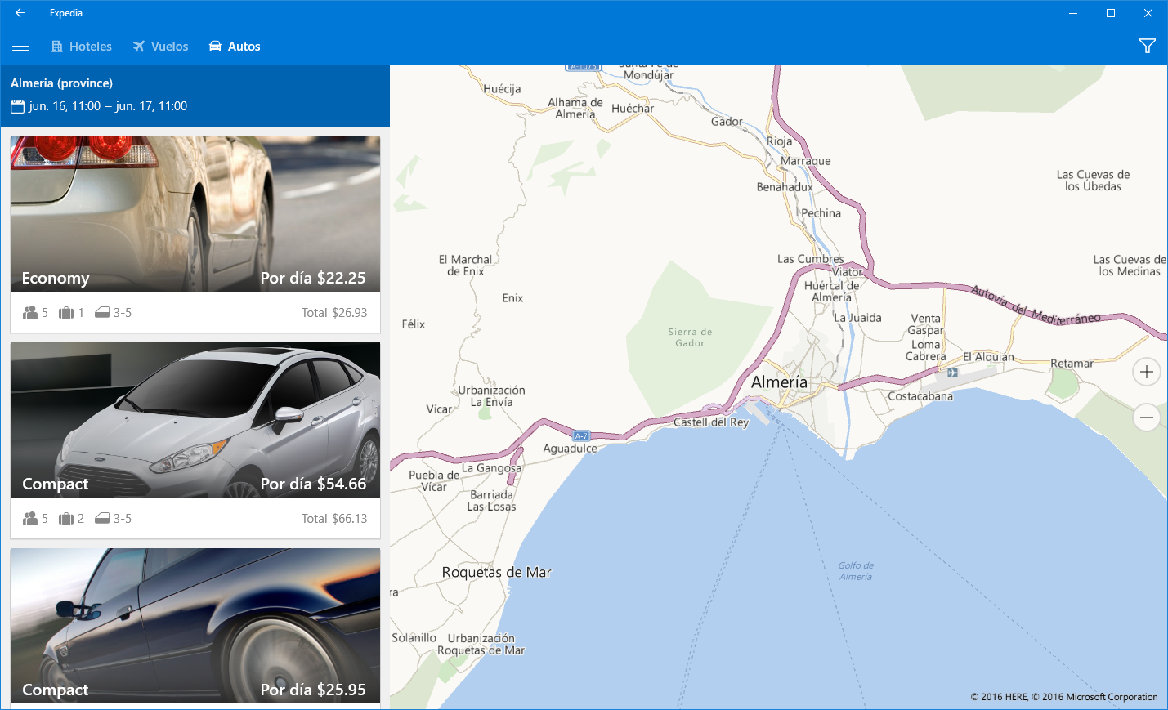Click the passengers icon on Economy card
1168x710 pixels.
pos(30,313)
